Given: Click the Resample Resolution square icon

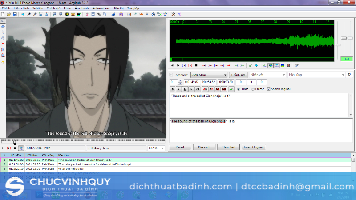Looking at the screenshot, I should (x=147, y=14).
